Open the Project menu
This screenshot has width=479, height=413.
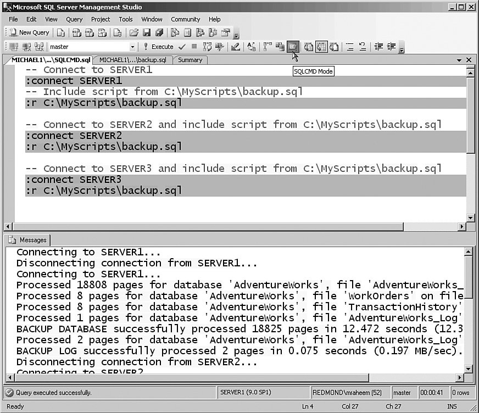tap(101, 19)
